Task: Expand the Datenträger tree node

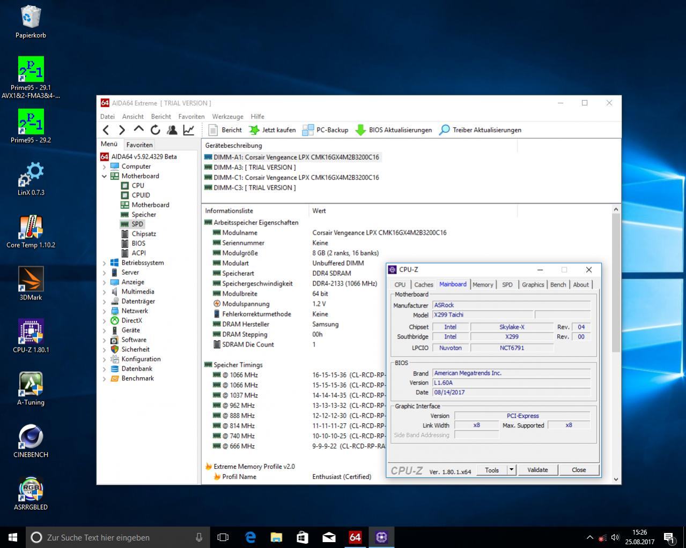Action: (x=104, y=302)
